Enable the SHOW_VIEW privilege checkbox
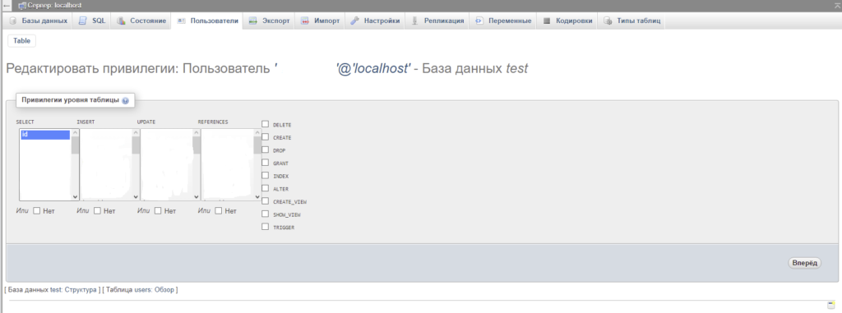The image size is (842, 313). tap(266, 214)
